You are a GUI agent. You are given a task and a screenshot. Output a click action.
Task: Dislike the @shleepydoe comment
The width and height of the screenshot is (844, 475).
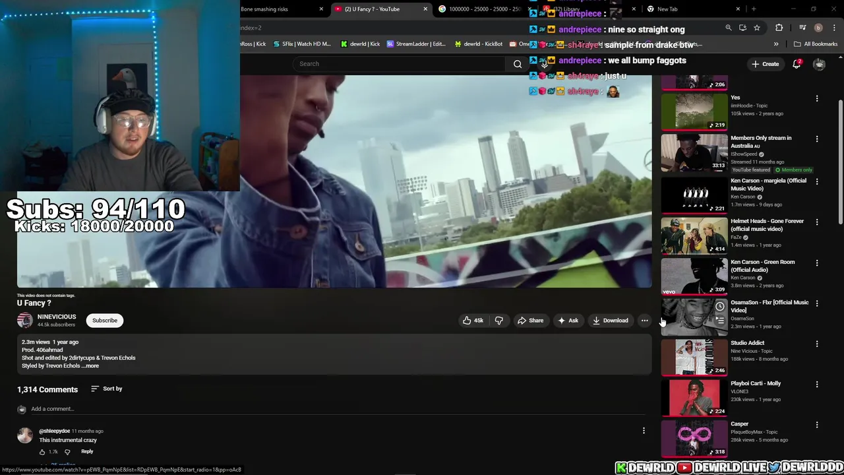(x=67, y=452)
